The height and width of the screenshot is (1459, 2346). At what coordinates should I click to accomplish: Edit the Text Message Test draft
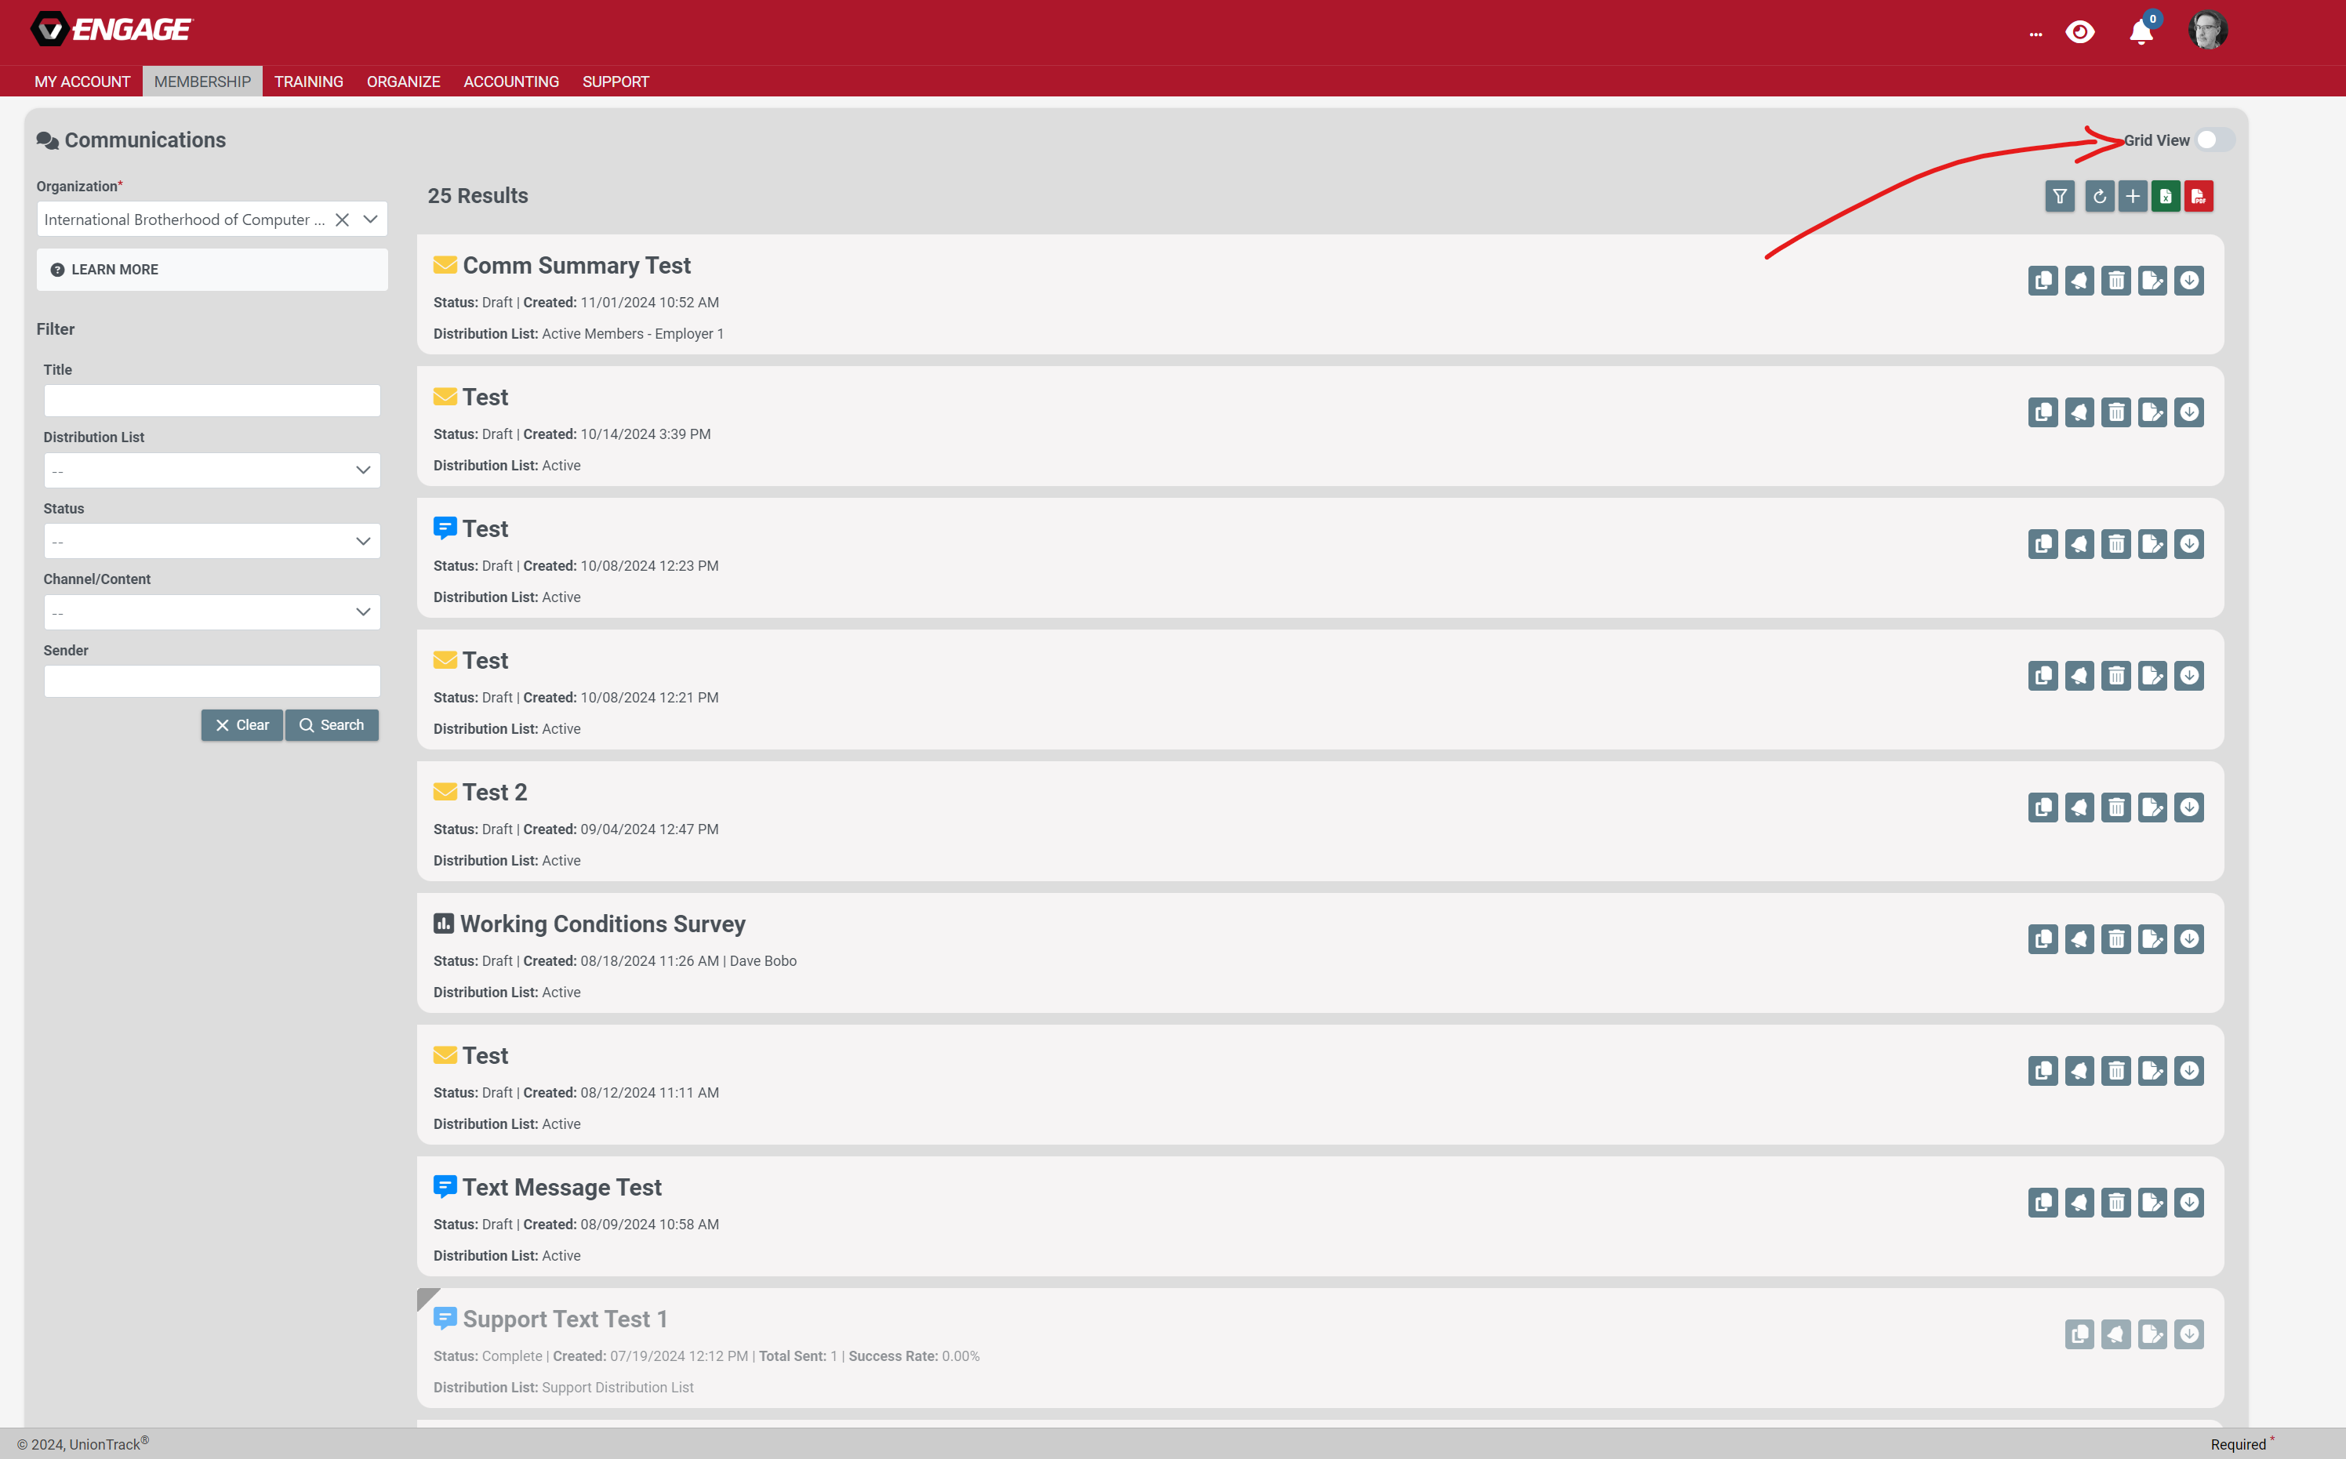[x=2152, y=1203]
